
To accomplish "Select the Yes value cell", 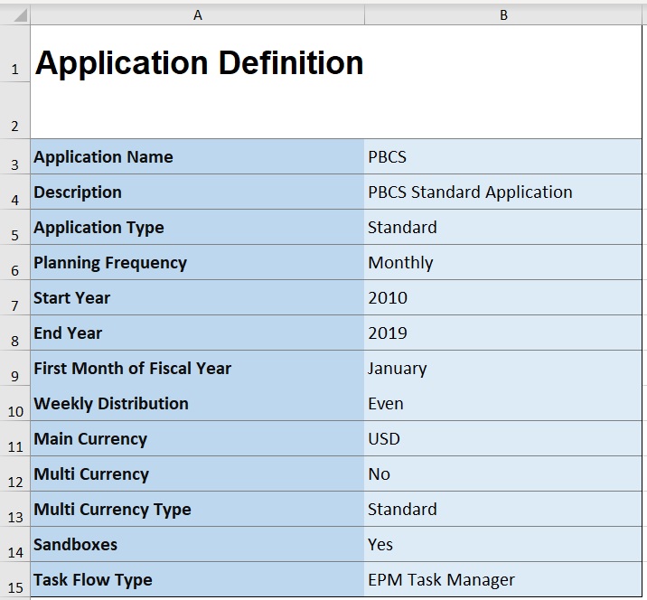I will 503,544.
